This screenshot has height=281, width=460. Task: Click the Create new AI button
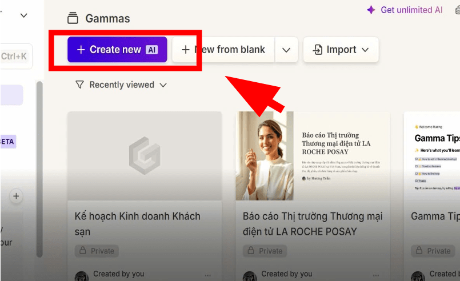click(117, 50)
